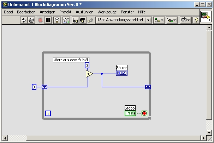Click the label Wert aus dem SubVI

point(71,60)
